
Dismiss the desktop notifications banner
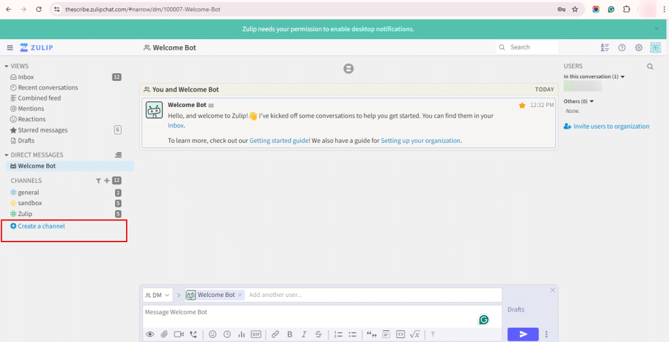point(657,29)
